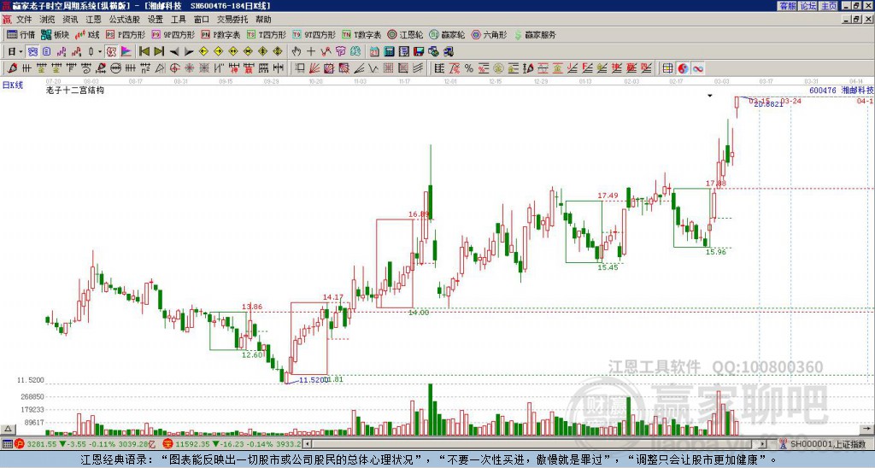This screenshot has width=875, height=468.
Task: Open the 赢家轮 tool
Action: coord(447,34)
